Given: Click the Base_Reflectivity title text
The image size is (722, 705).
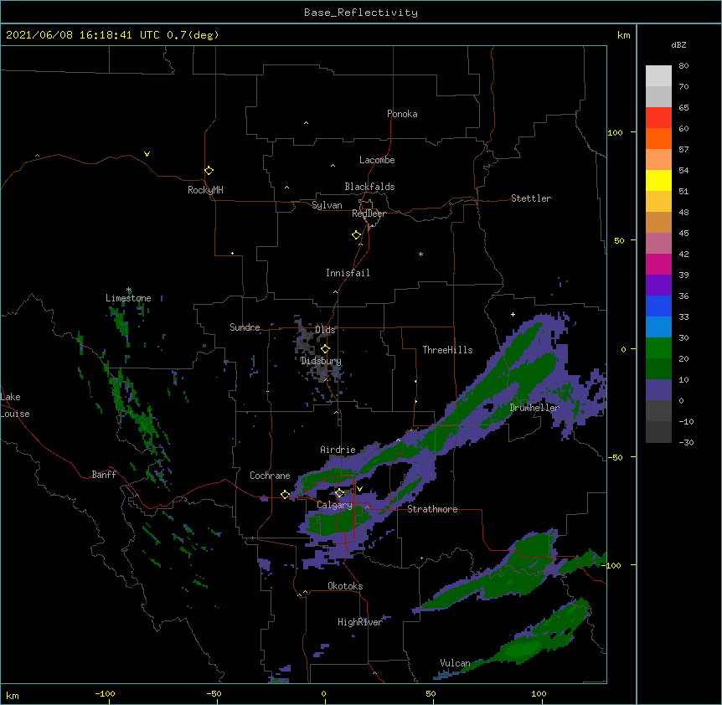Looking at the screenshot, I should 361,13.
